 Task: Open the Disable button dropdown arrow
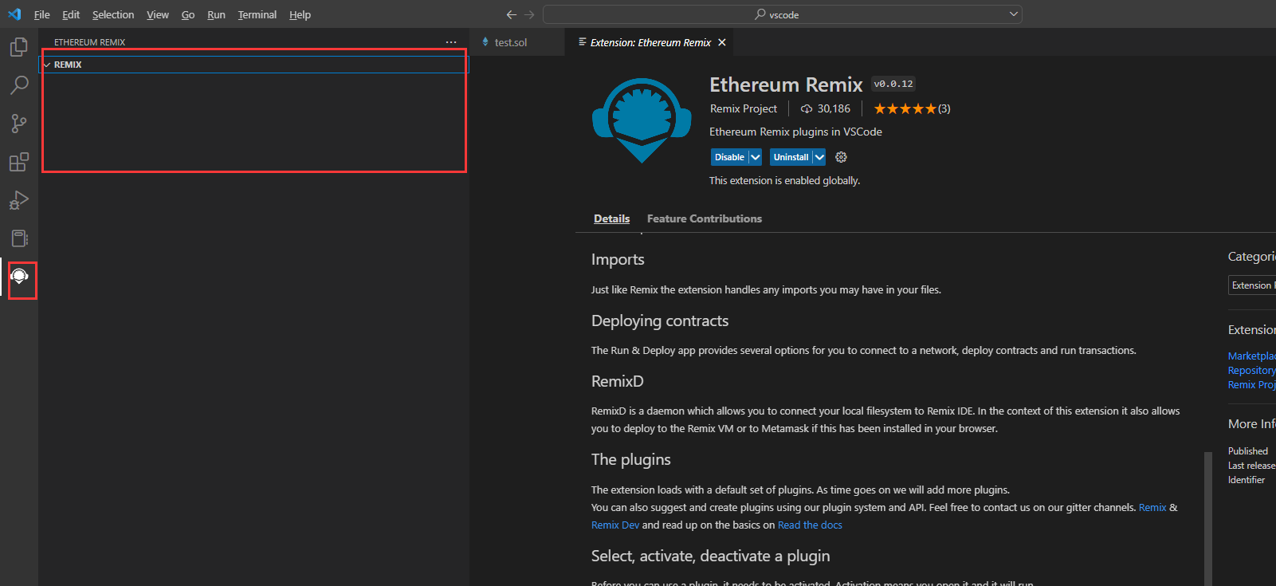click(x=756, y=157)
